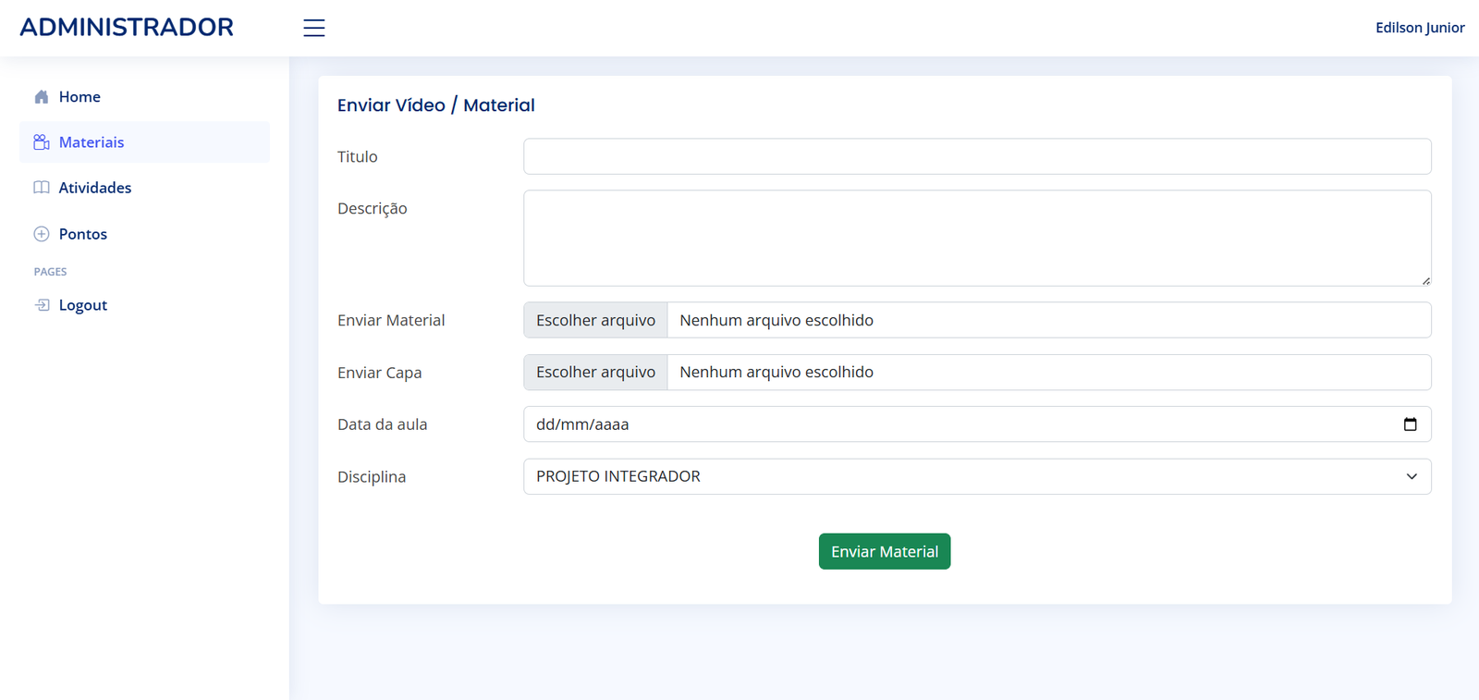Click the Logout arrow icon
This screenshot has width=1479, height=700.
click(42, 305)
